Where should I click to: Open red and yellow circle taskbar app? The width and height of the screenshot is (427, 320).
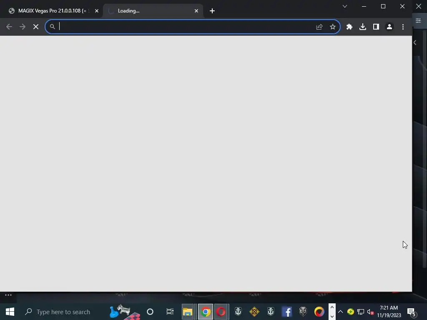click(319, 312)
